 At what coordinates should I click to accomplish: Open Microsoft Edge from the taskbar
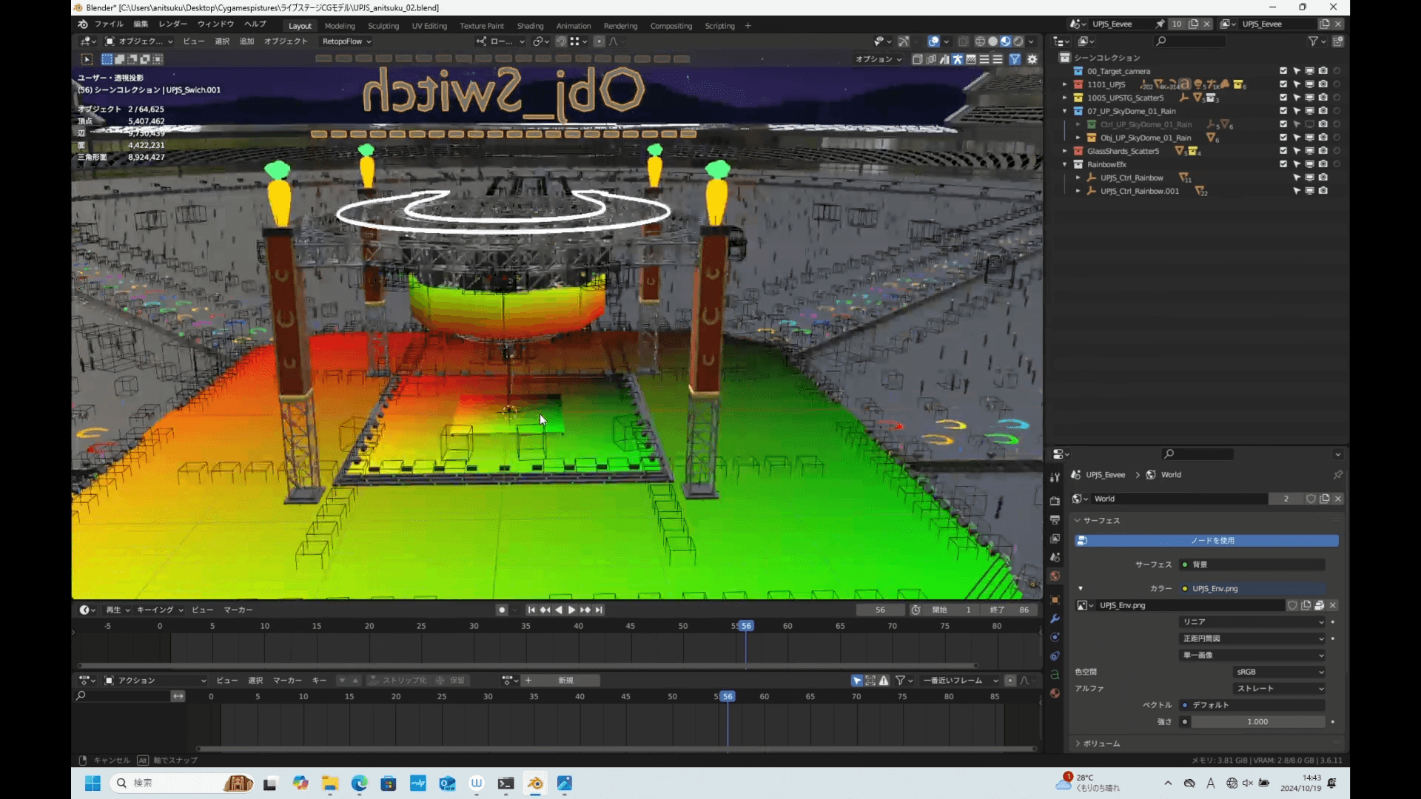(359, 783)
